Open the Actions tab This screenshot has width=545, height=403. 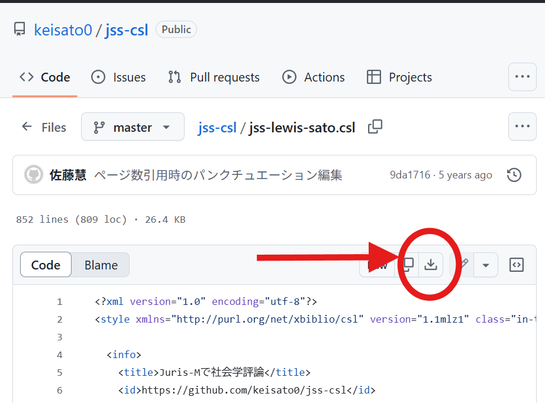(314, 77)
